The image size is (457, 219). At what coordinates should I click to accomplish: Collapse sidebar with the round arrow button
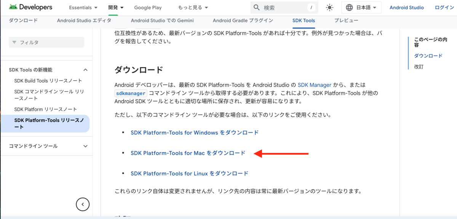pos(83,204)
